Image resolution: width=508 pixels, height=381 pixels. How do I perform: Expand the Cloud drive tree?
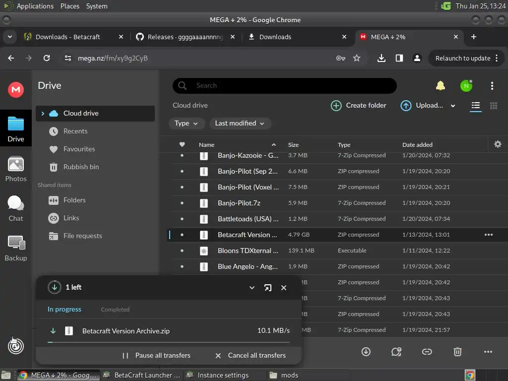tap(43, 114)
